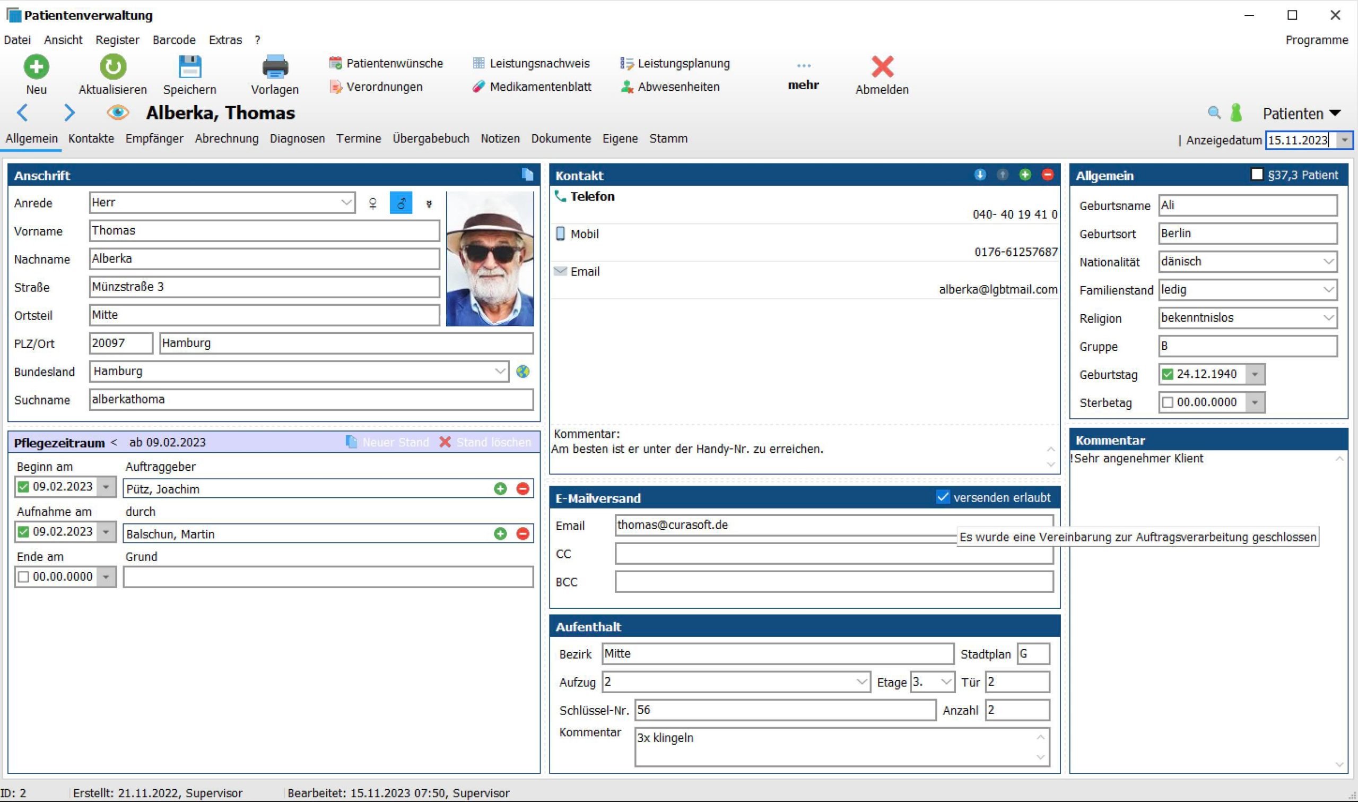Screen dimensions: 1358x802
Task: Remove Auftraggeber with the red minus icon
Action: point(522,489)
